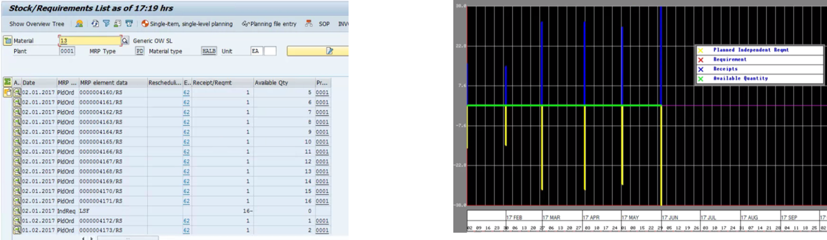Click the green sum icon above the list

coord(7,82)
